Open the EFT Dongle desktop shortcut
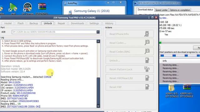200x112 pixels. point(27,8)
